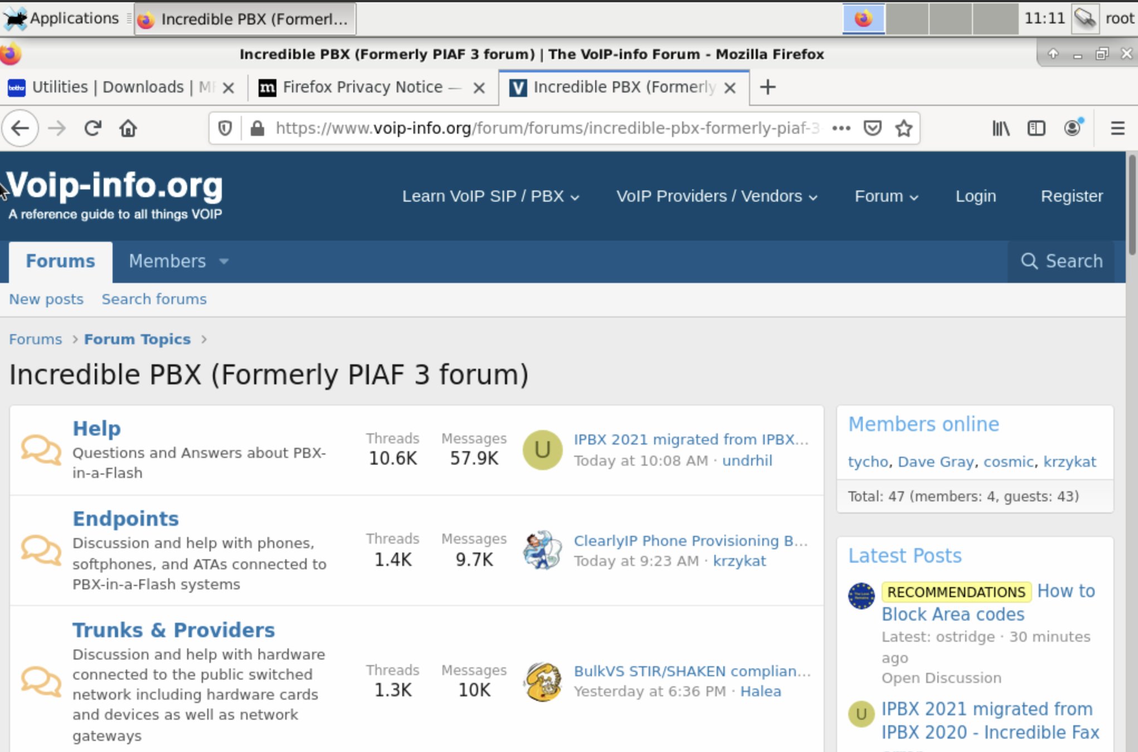Image resolution: width=1138 pixels, height=752 pixels.
Task: Reload the current page
Action: coord(93,129)
